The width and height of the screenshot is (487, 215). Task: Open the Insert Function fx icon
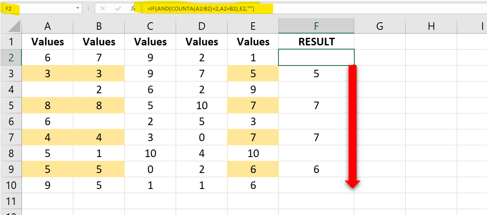(x=133, y=9)
